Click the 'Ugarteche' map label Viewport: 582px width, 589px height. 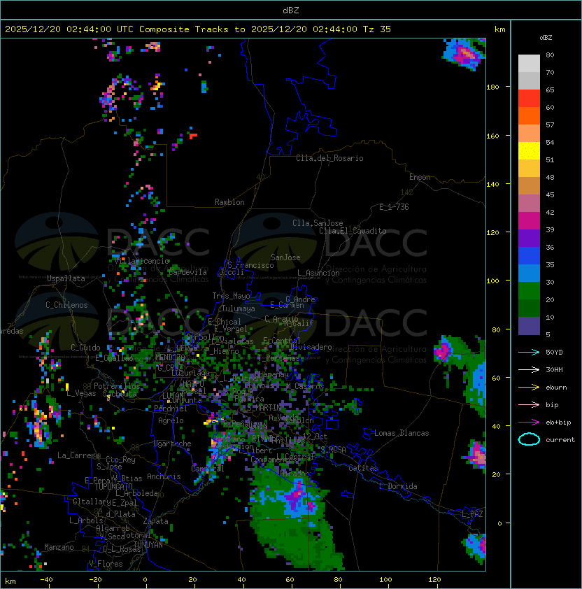pos(173,443)
